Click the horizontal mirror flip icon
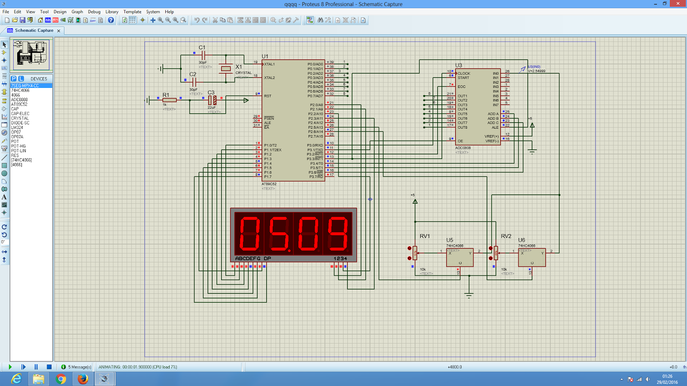This screenshot has width=687, height=386. coord(4,252)
